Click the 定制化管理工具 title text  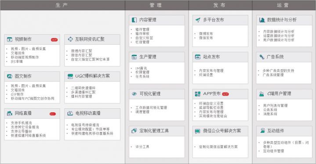[154, 131]
